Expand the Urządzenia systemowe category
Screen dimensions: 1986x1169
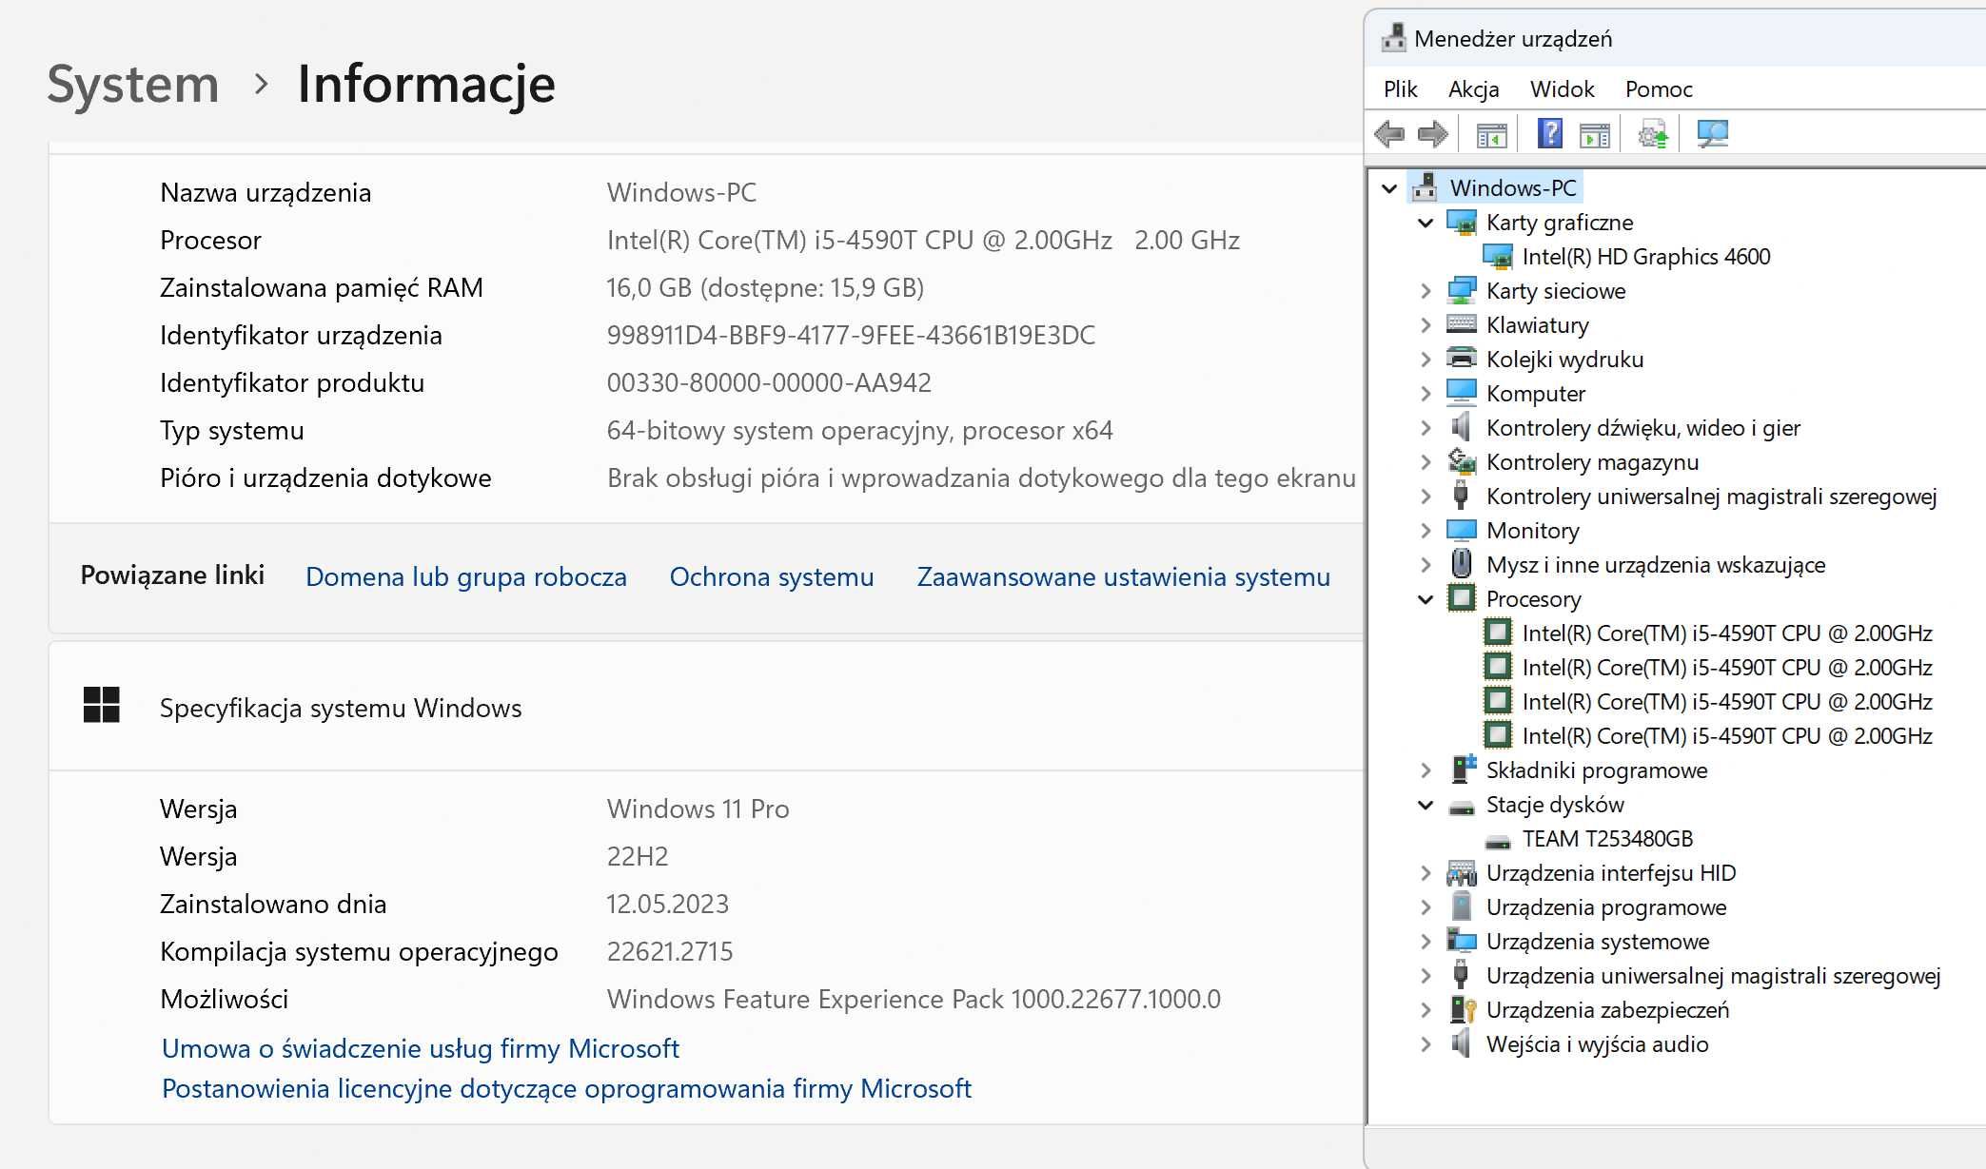pos(1426,942)
